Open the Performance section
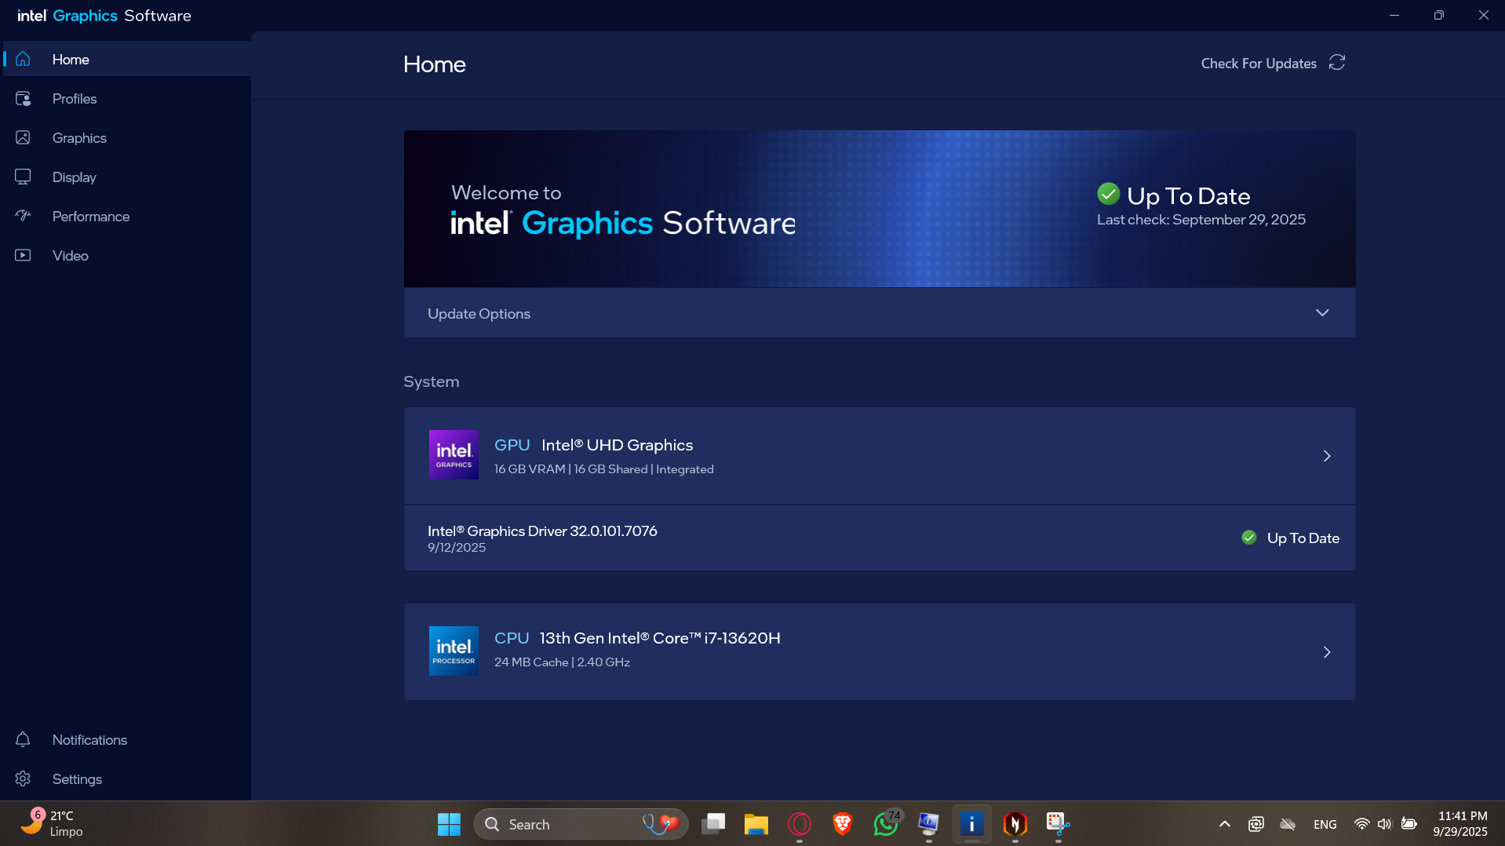The height and width of the screenshot is (846, 1505). click(x=127, y=216)
